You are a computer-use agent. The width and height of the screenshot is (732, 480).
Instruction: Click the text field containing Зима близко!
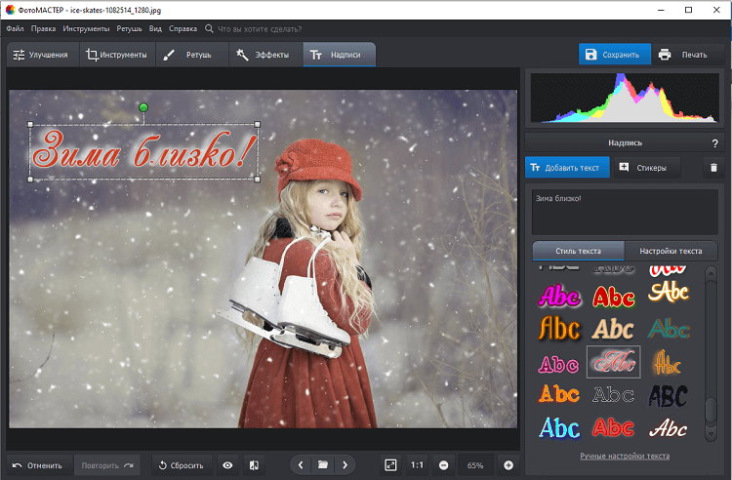[625, 211]
